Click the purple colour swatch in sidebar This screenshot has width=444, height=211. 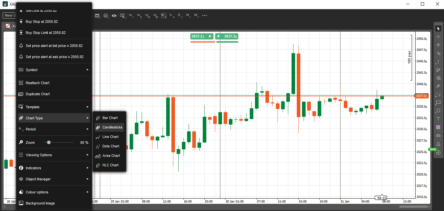438,127
